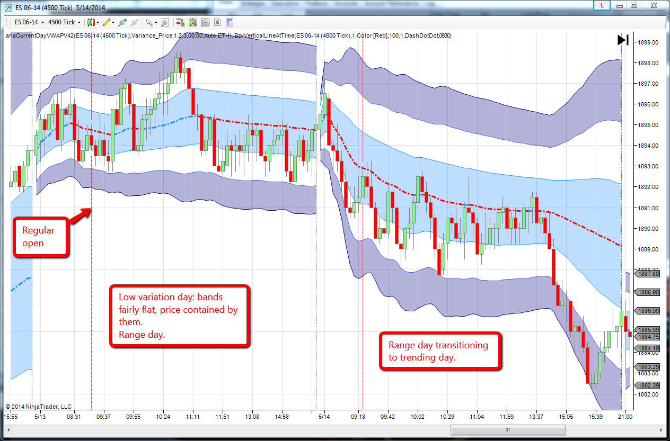Toggle the Chart Trader icon

click(180, 22)
